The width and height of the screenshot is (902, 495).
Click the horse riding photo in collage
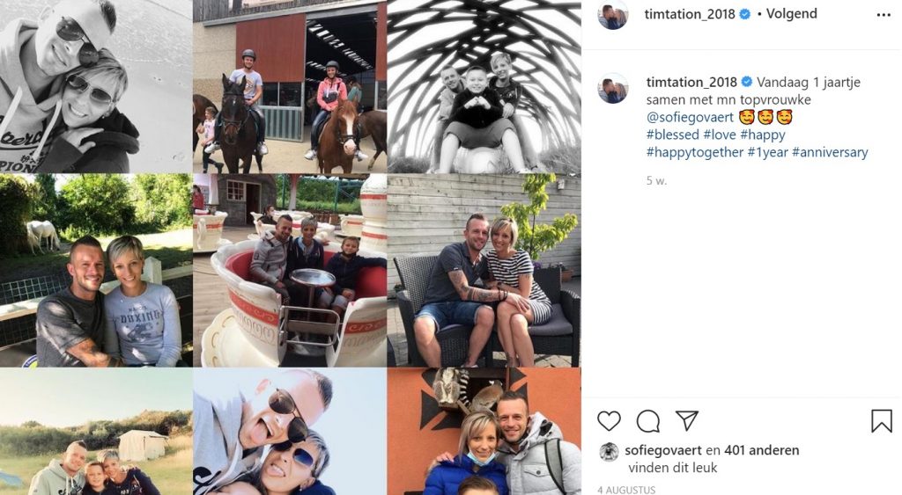[289, 87]
